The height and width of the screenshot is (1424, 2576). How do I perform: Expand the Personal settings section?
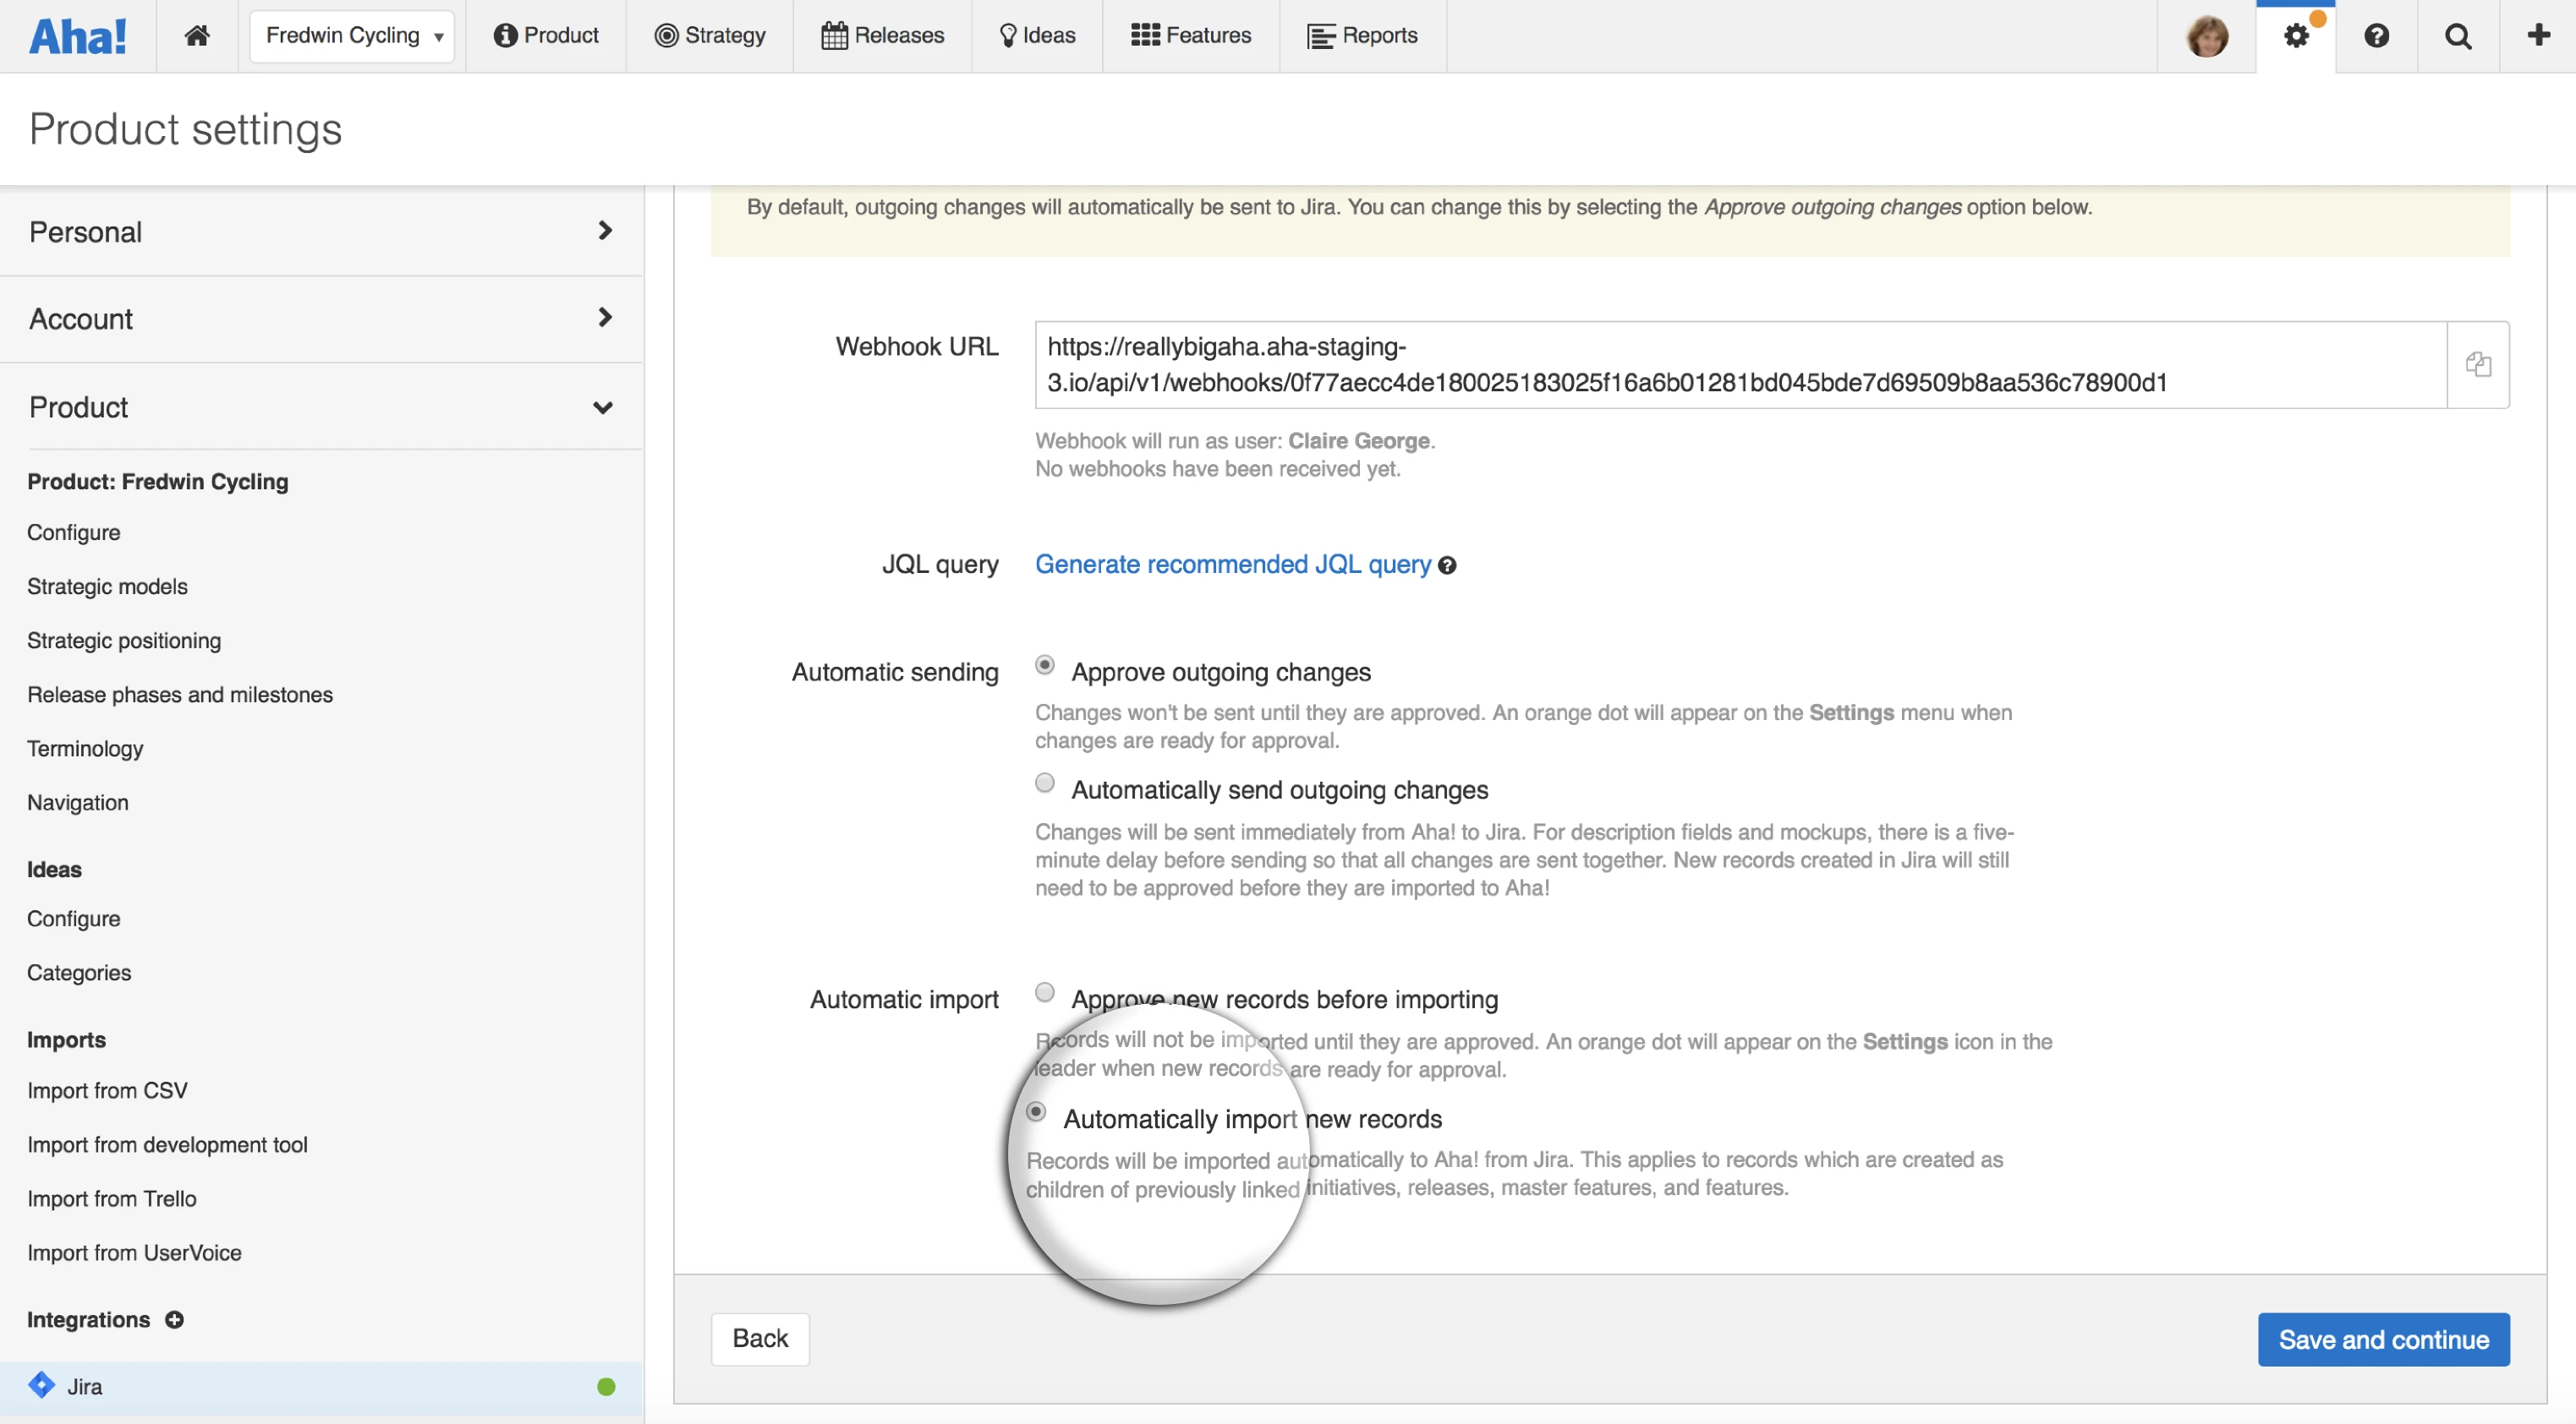(321, 232)
